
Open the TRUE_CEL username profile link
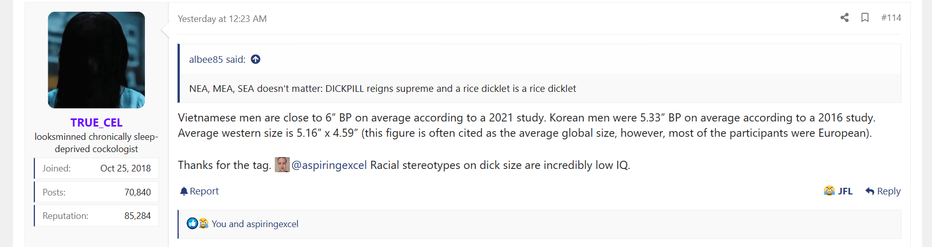(x=96, y=122)
